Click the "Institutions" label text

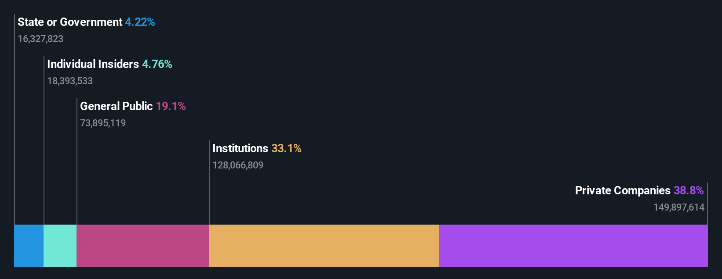tap(240, 148)
